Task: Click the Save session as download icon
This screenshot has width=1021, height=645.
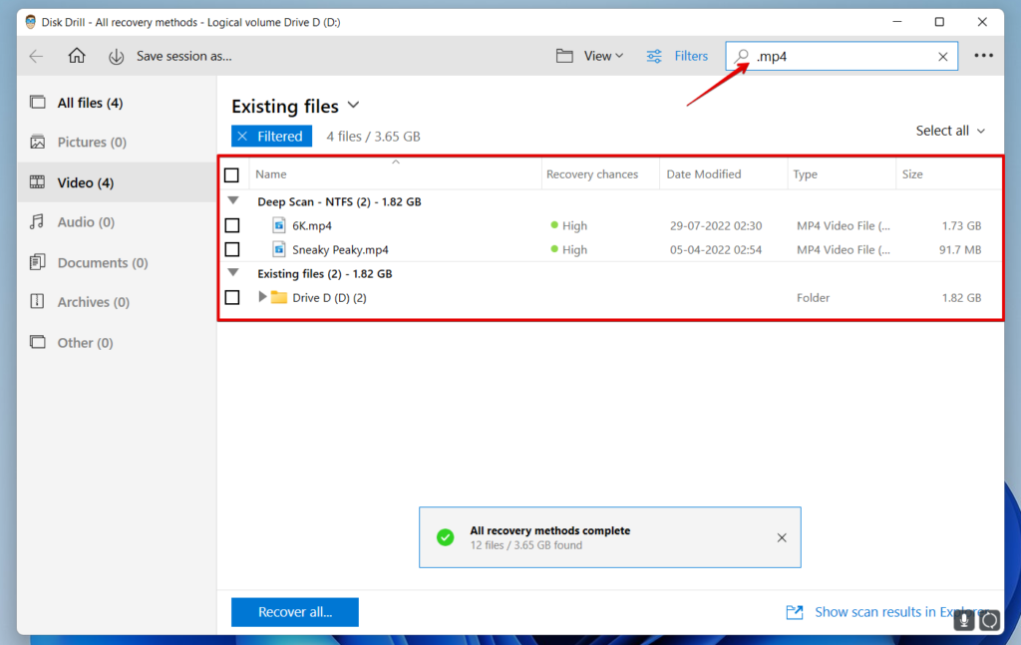Action: [x=117, y=56]
